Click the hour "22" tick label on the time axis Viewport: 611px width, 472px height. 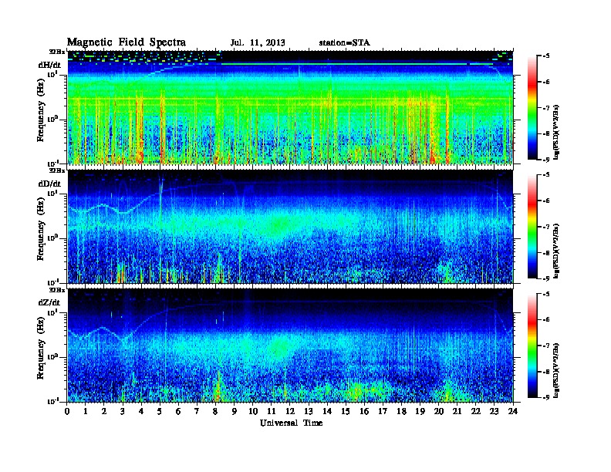click(x=476, y=411)
